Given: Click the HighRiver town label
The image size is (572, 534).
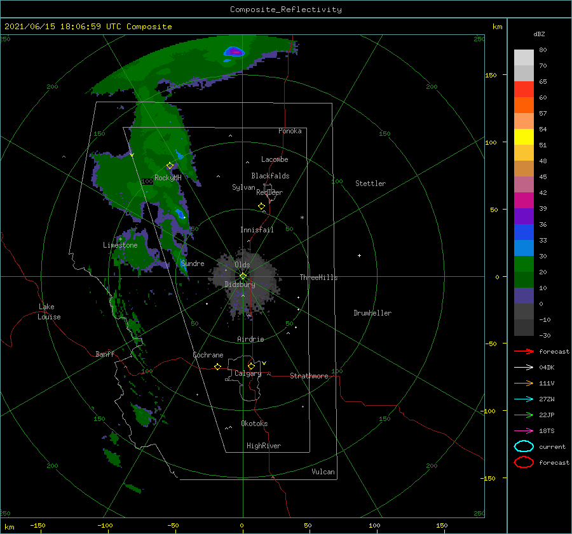Looking at the screenshot, I should click(264, 446).
